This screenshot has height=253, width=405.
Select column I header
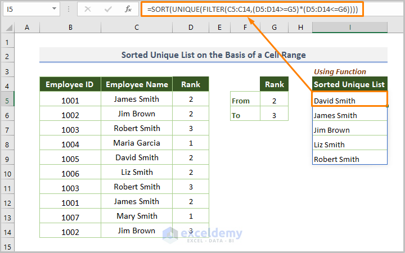349,28
